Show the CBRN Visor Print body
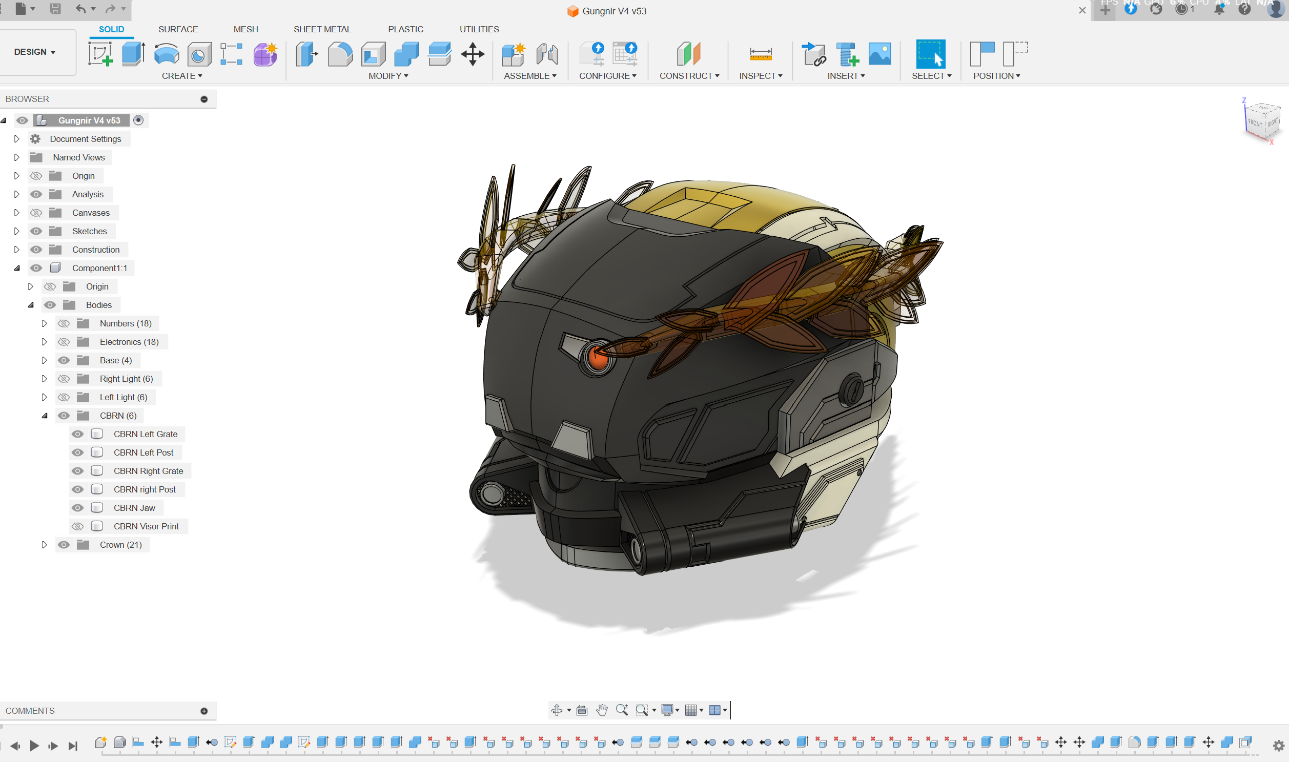Viewport: 1289px width, 762px height. 77,526
